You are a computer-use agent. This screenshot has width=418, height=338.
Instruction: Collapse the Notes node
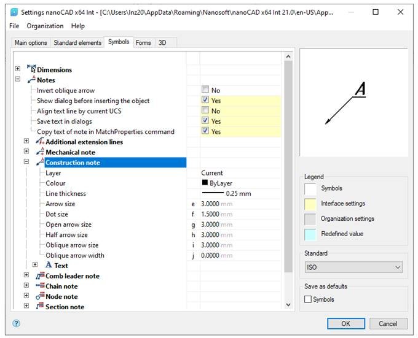18,79
